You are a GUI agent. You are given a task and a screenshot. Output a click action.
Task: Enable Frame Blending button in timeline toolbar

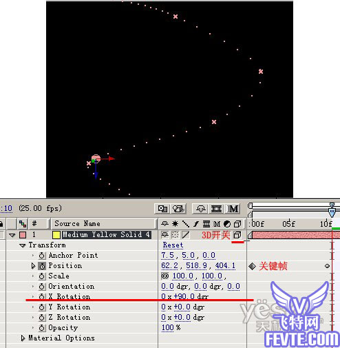[216, 209]
